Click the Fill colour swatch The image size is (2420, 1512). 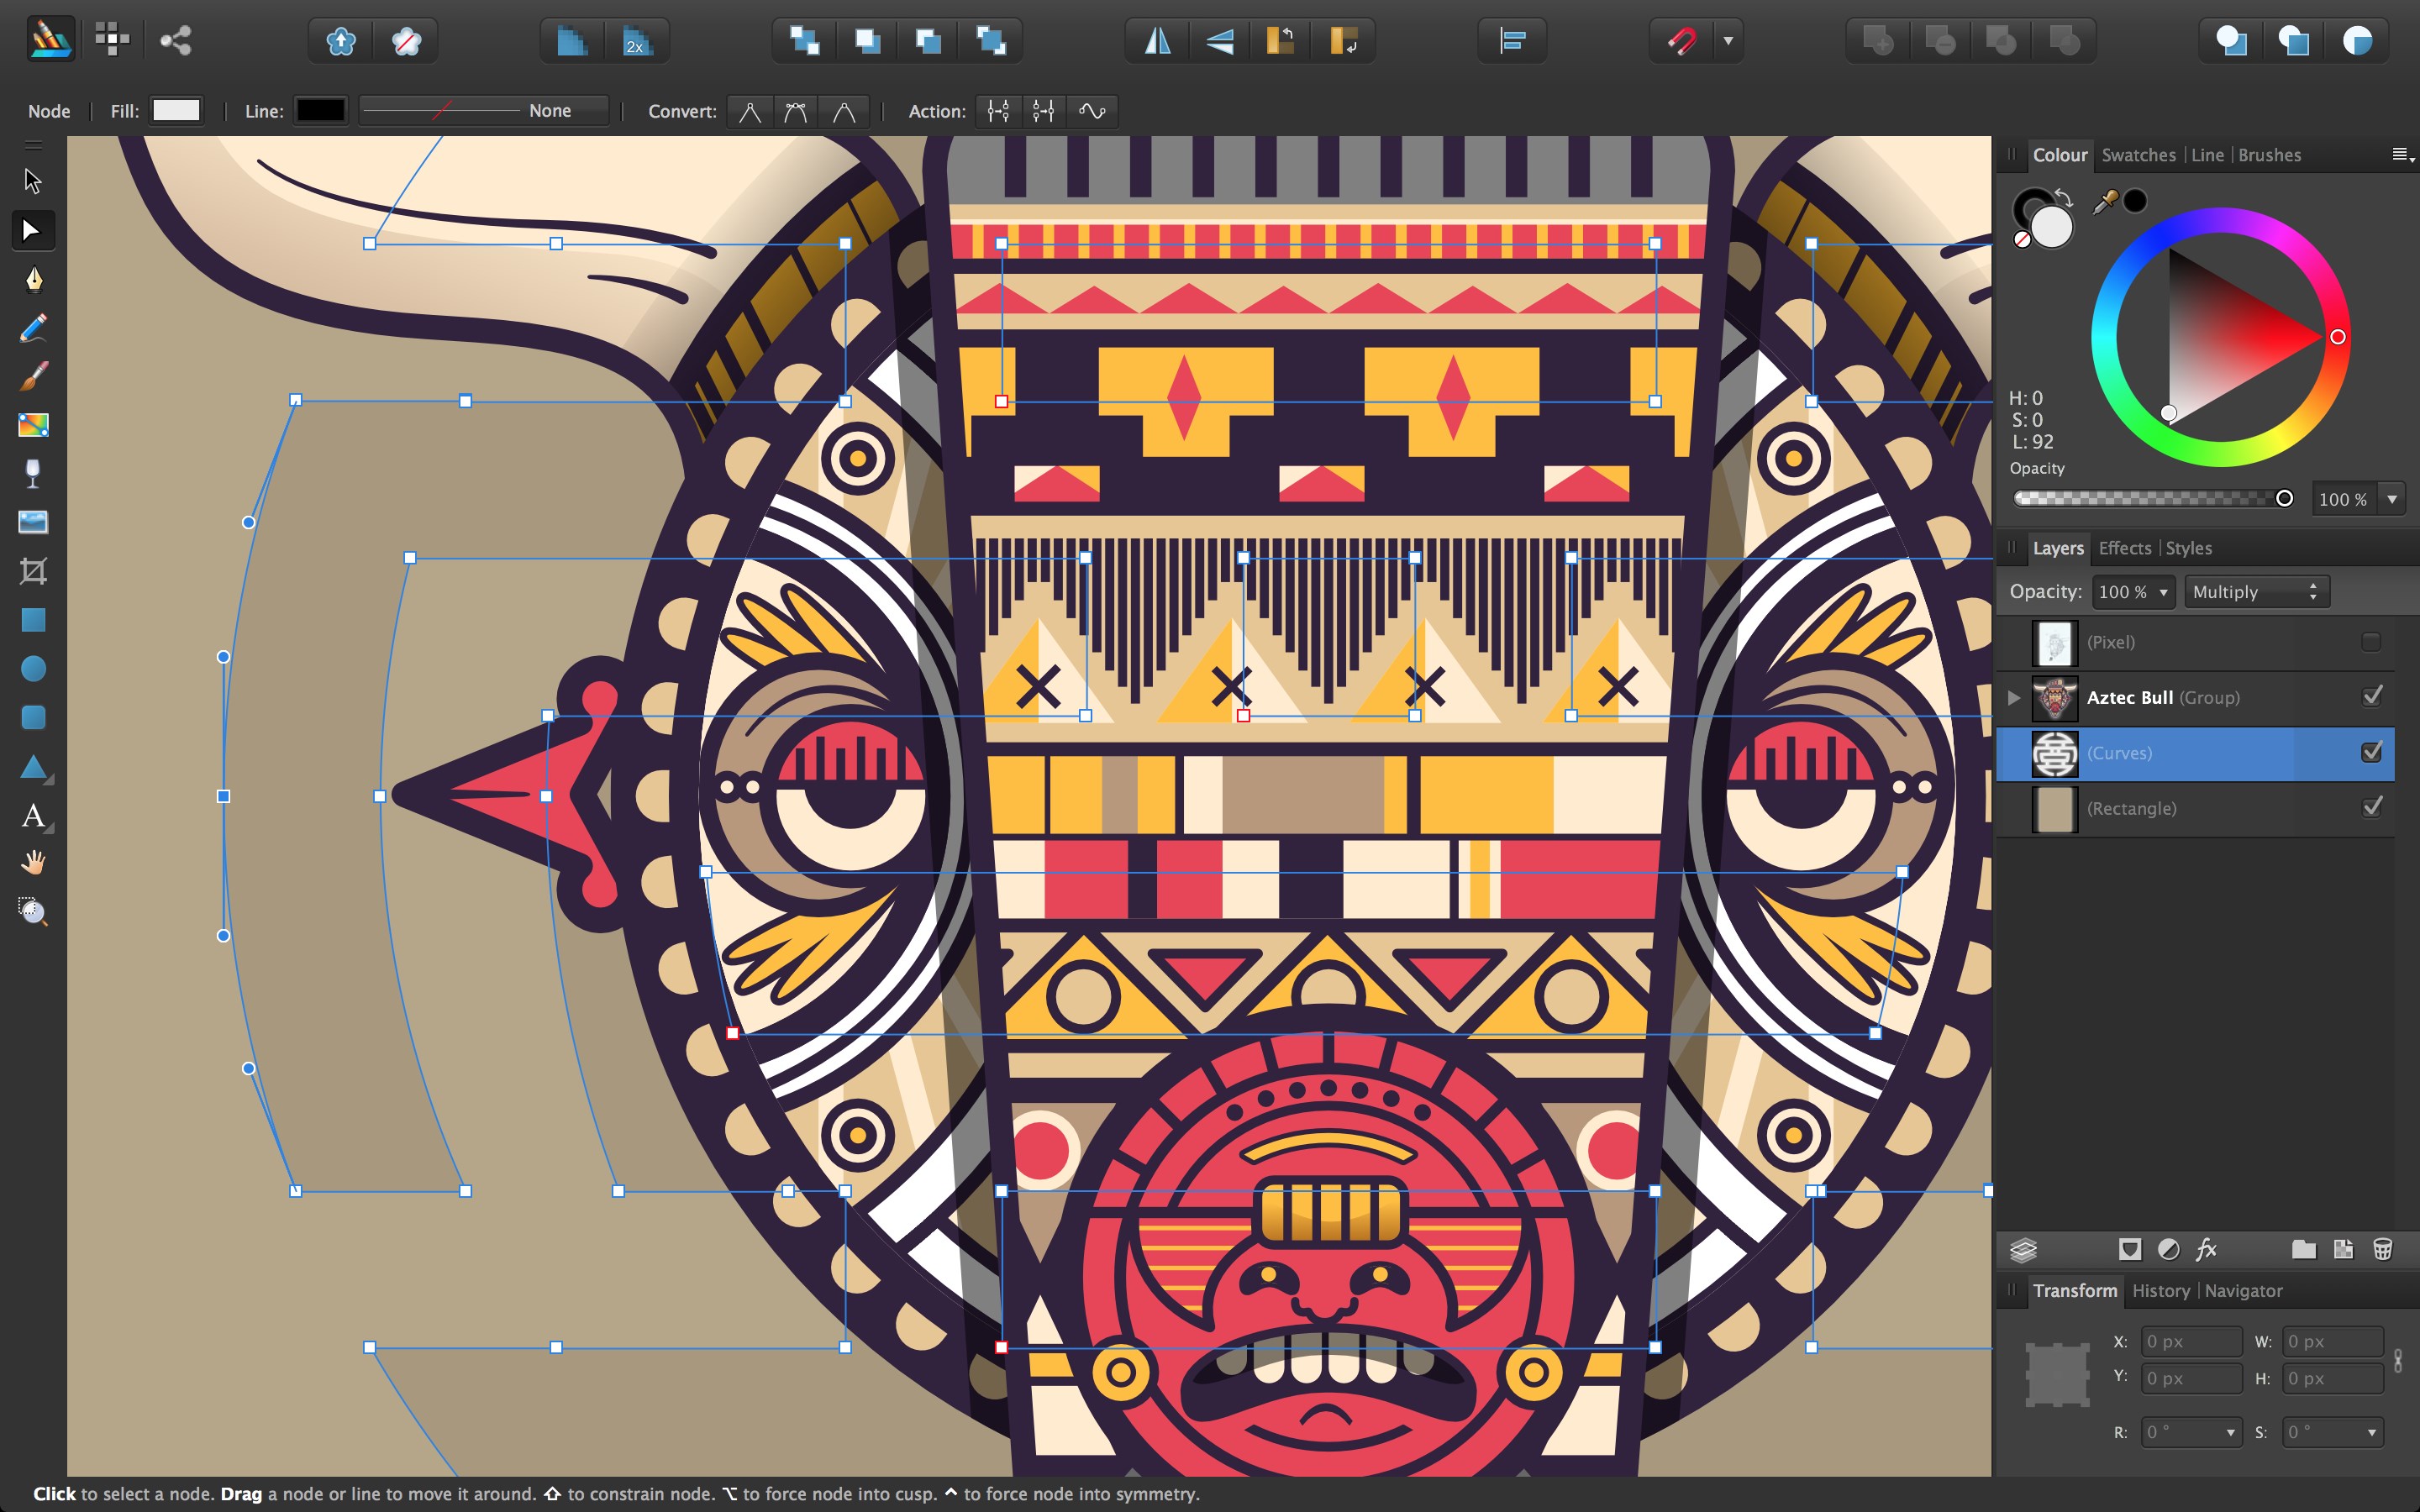point(176,110)
